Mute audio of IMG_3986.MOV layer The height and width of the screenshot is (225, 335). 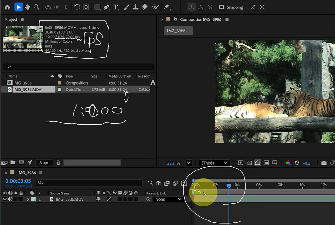click(x=10, y=199)
